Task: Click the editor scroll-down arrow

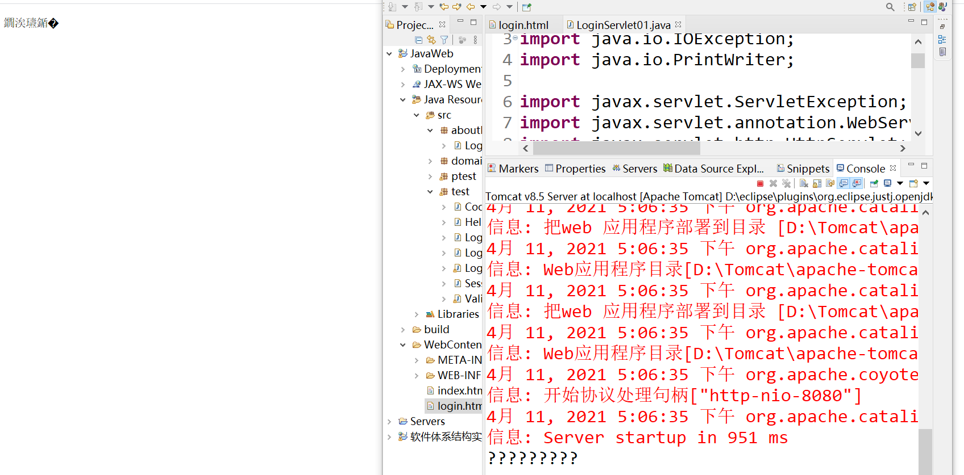Action: coord(918,133)
